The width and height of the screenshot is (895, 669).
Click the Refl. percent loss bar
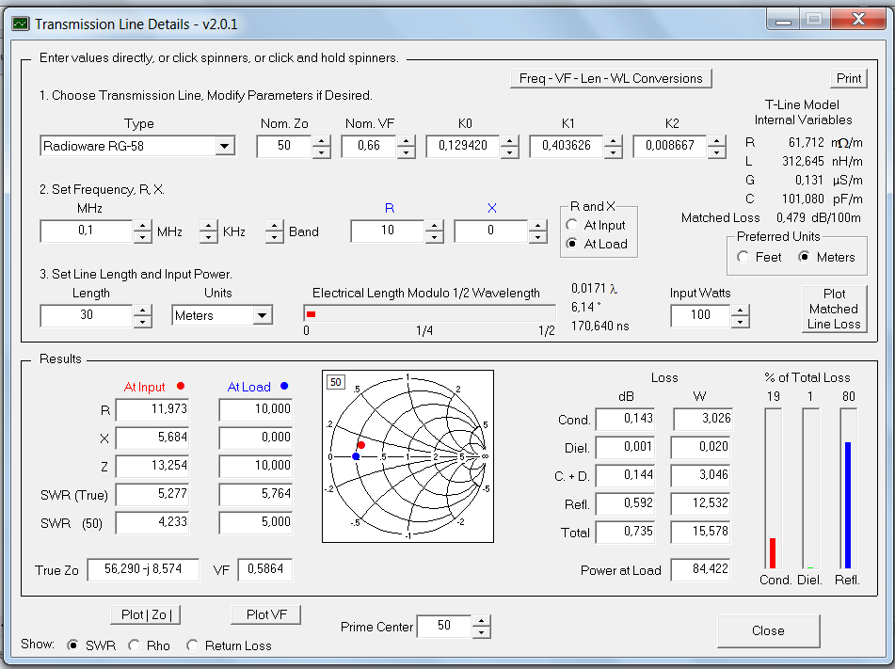(848, 488)
